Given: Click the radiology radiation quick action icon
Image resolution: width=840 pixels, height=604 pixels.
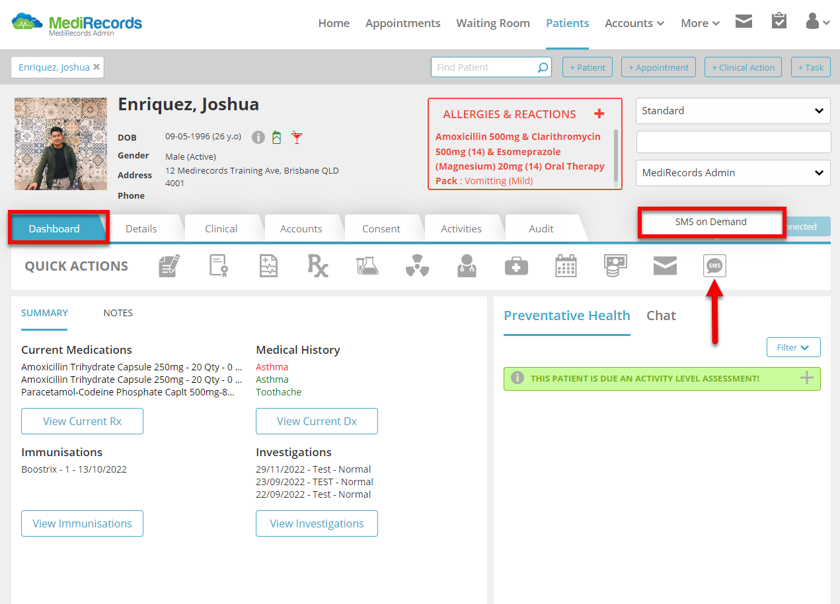Looking at the screenshot, I should coord(417,266).
